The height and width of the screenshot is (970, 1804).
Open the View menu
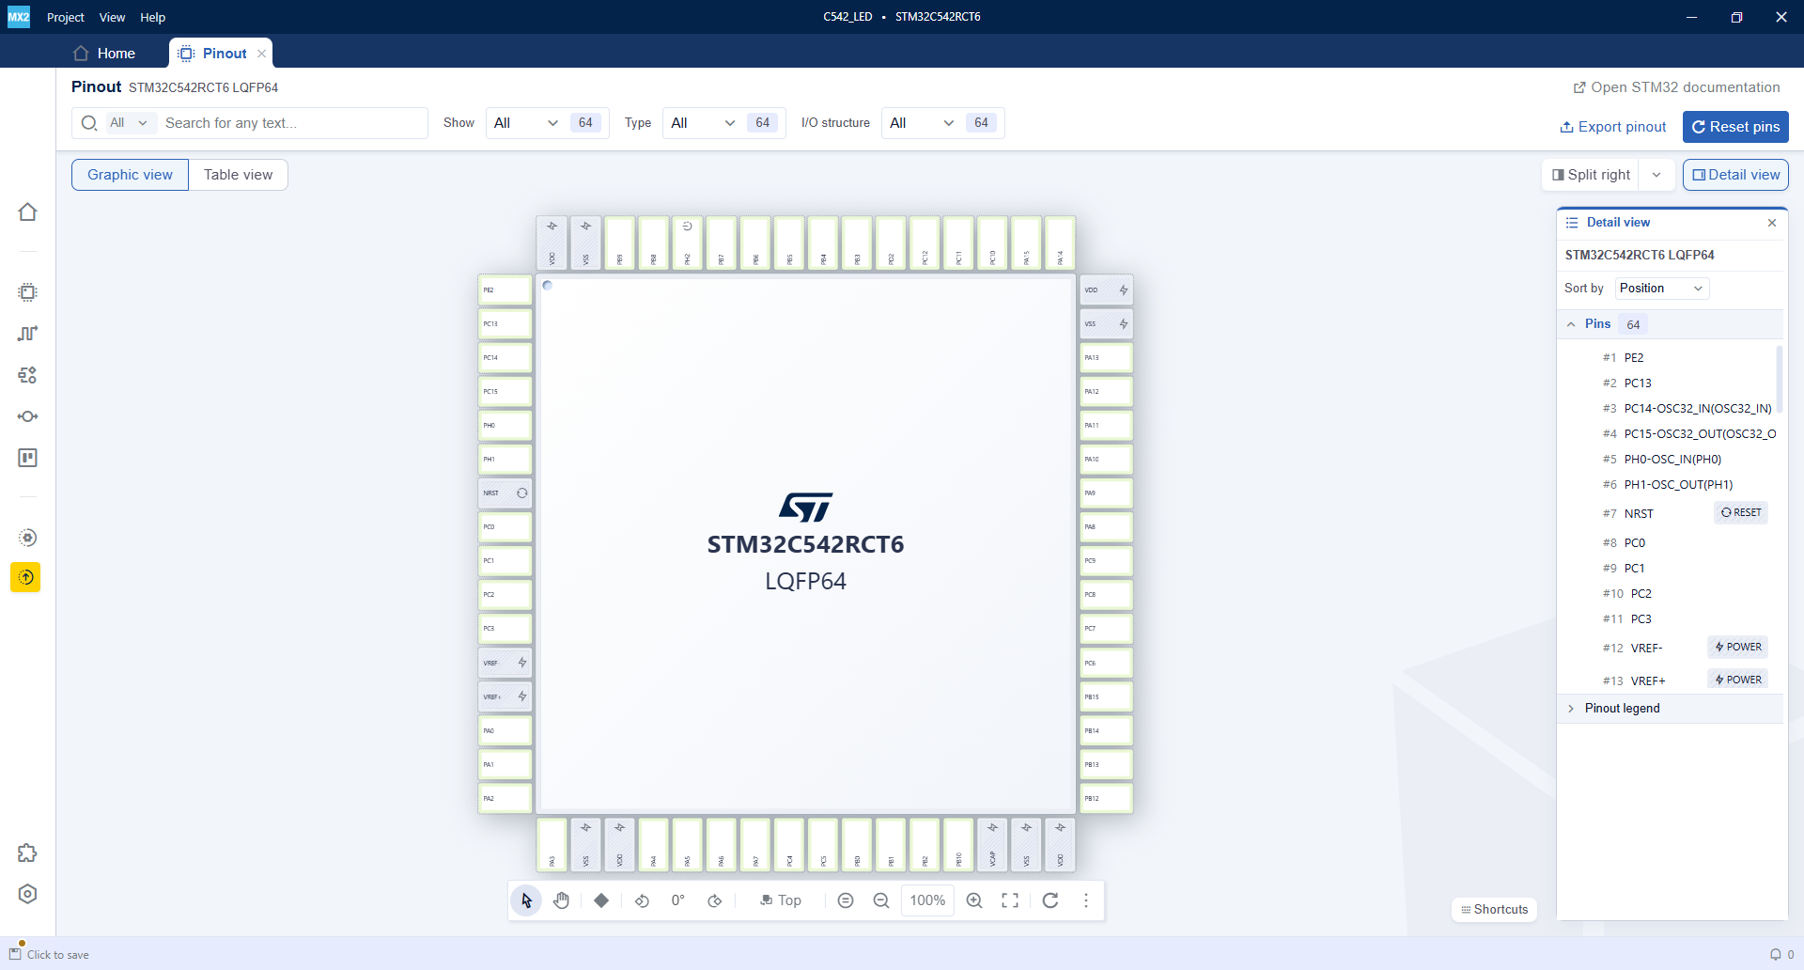[112, 17]
